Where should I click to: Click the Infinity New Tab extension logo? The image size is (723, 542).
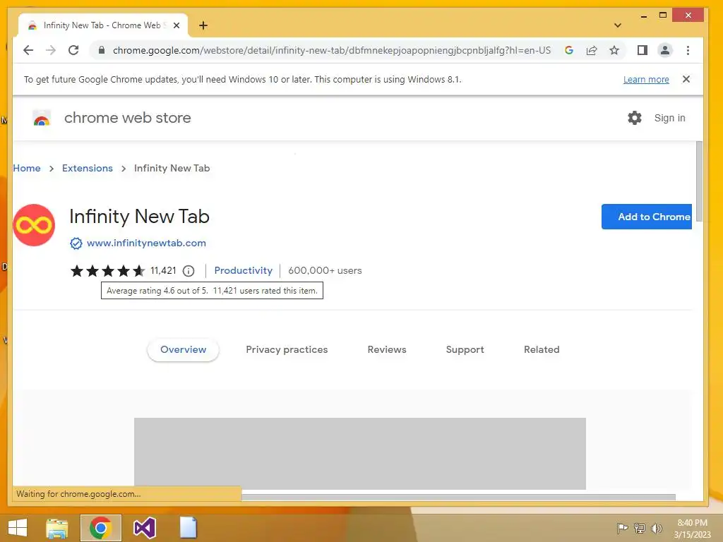pyautogui.click(x=34, y=225)
